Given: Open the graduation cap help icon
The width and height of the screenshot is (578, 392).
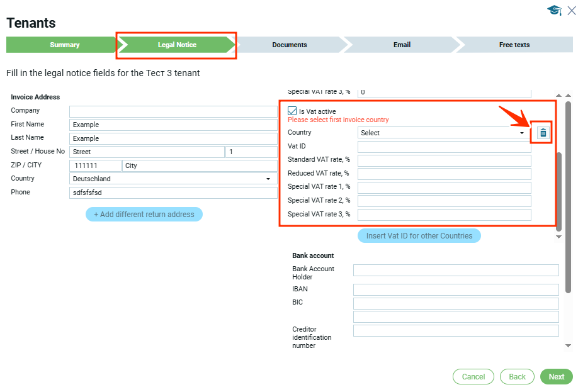Looking at the screenshot, I should pyautogui.click(x=554, y=11).
